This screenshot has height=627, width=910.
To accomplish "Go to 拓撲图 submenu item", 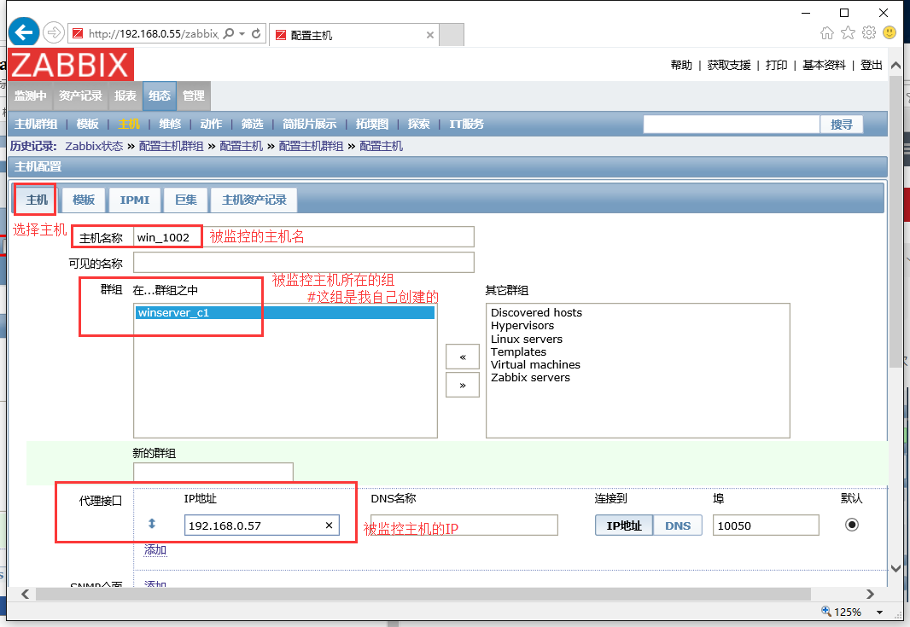I will [x=372, y=125].
